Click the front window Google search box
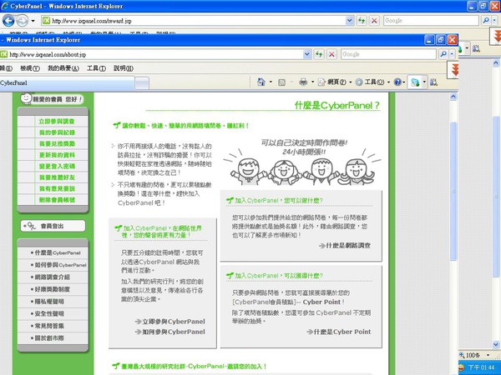Image resolution: width=501 pixels, height=375 pixels. coord(388,54)
